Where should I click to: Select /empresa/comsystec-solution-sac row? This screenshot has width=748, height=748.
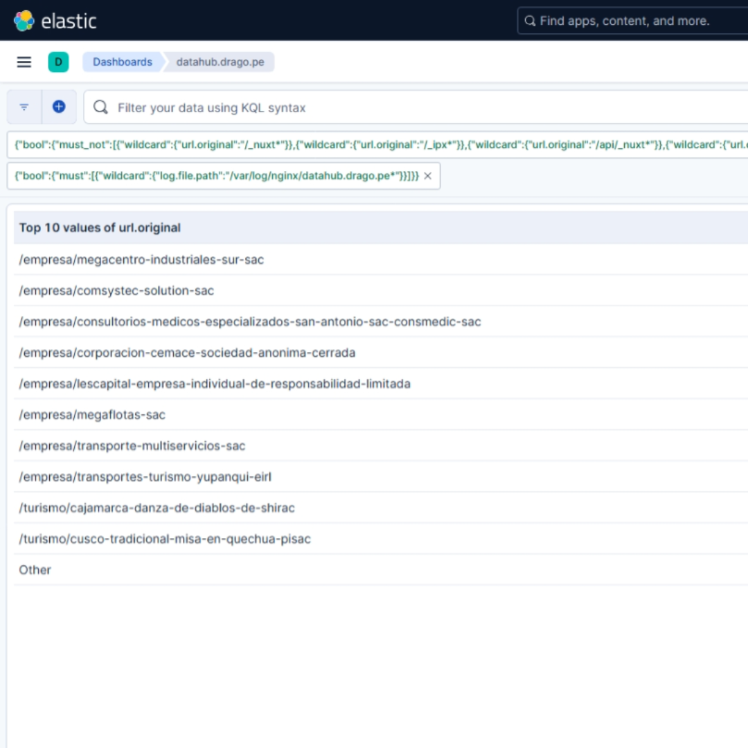(x=381, y=290)
